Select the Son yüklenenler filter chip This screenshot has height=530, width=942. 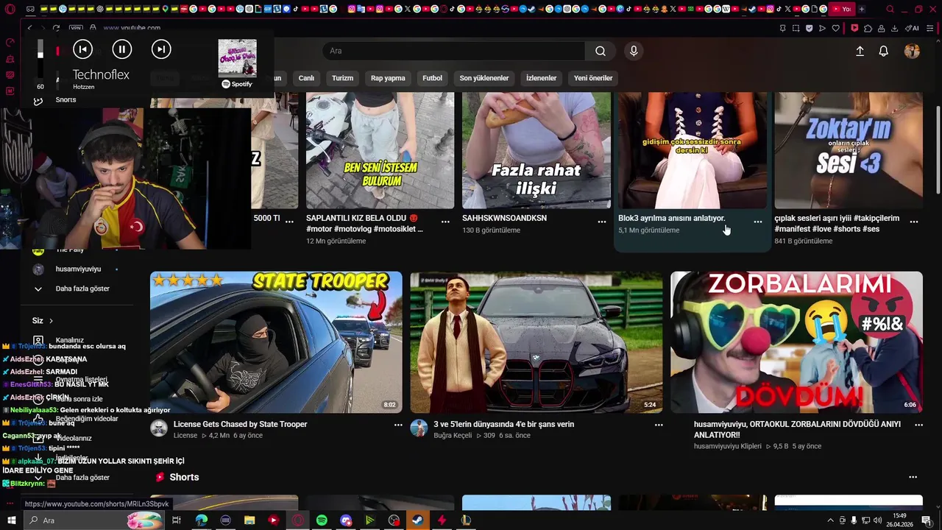tap(484, 78)
